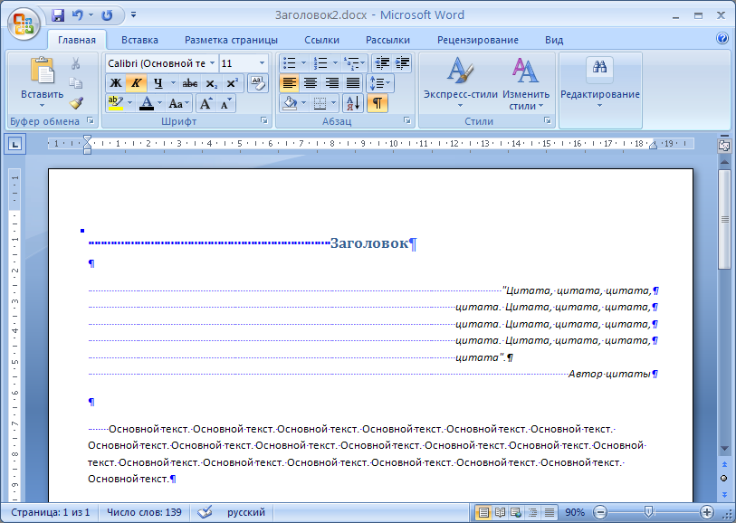The image size is (736, 523).
Task: Apply strikethrough formatting
Action: [x=190, y=83]
